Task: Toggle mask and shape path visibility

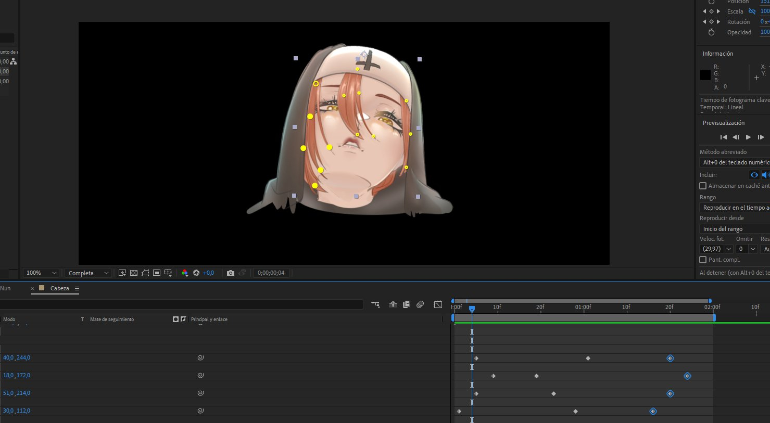Action: click(x=145, y=273)
